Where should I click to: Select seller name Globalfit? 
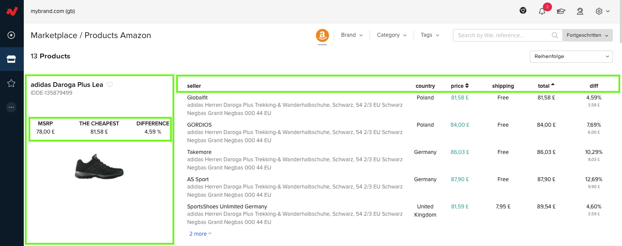tap(197, 98)
